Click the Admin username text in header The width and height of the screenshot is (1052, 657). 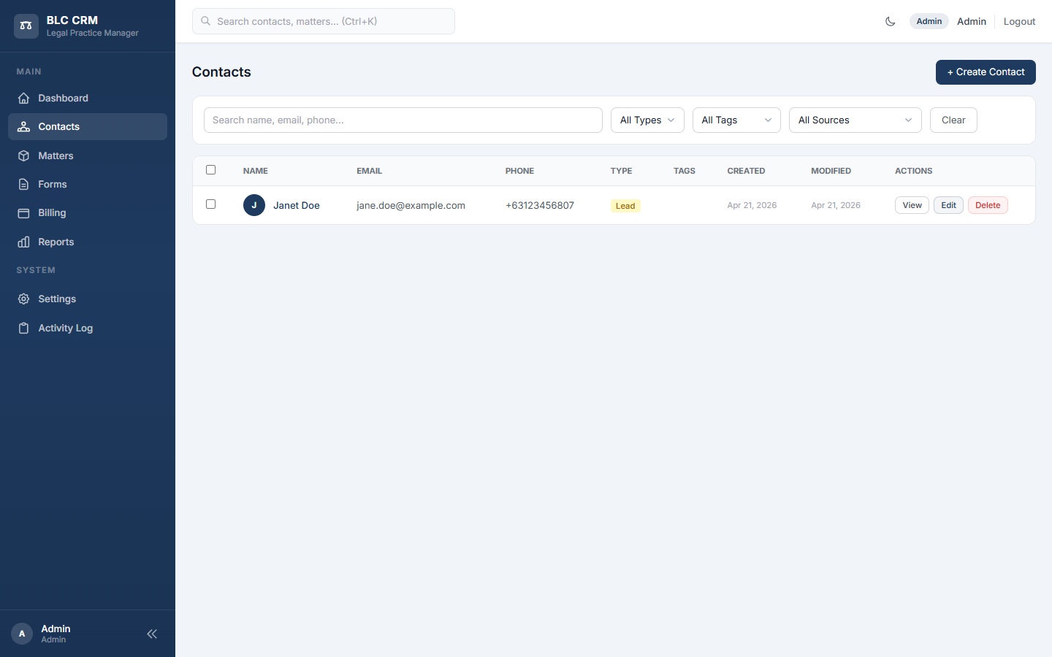[972, 21]
